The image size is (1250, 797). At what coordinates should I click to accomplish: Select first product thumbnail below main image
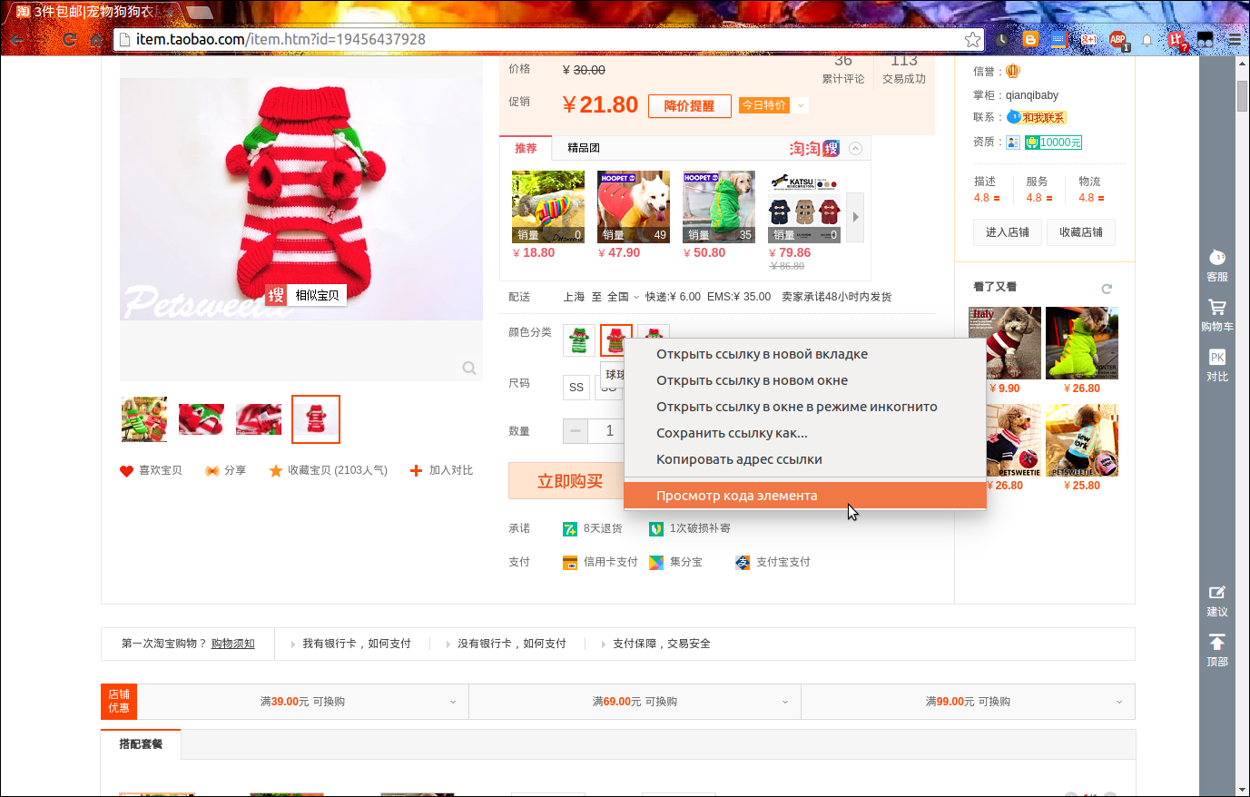coord(144,419)
